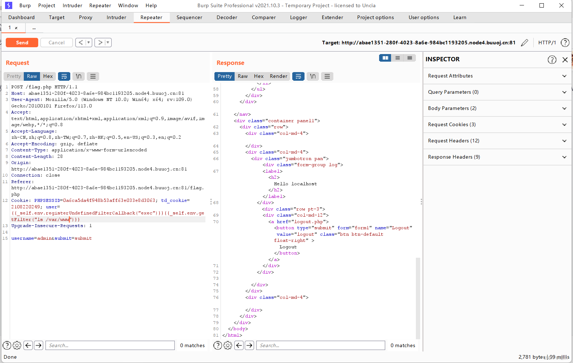The image size is (573, 363).
Task: Toggle word wrap in Response pane
Action: point(298,76)
